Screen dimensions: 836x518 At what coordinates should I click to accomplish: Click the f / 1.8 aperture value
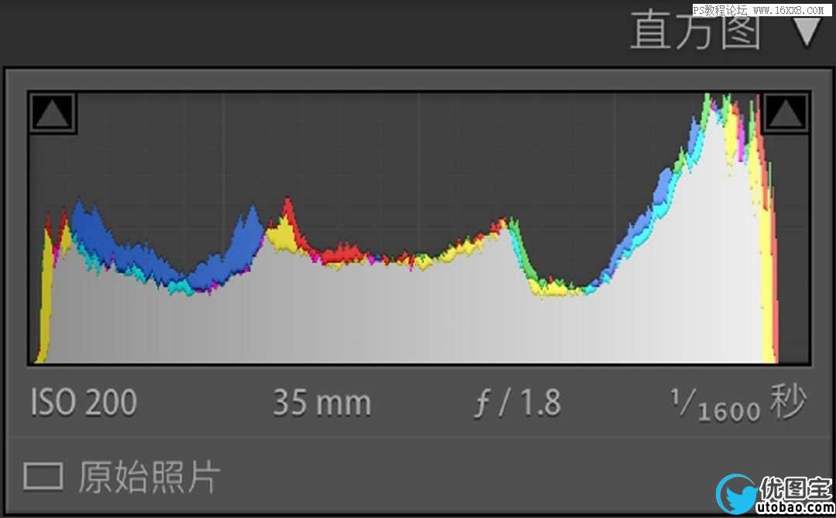(x=518, y=403)
